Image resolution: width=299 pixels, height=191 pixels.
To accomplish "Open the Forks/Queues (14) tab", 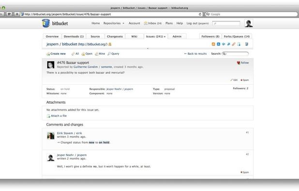I will pyautogui.click(x=237, y=36).
